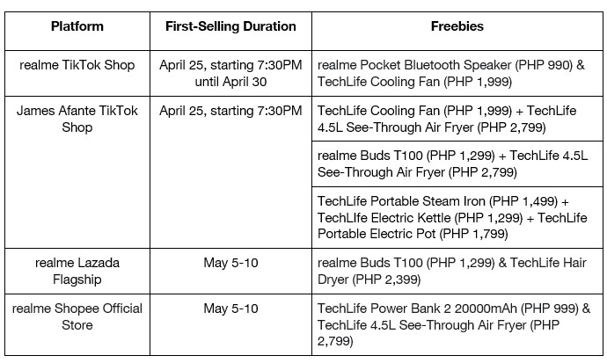Click the James Afante TikTok Shop cell
The width and height of the screenshot is (607, 363).
pyautogui.click(x=77, y=118)
